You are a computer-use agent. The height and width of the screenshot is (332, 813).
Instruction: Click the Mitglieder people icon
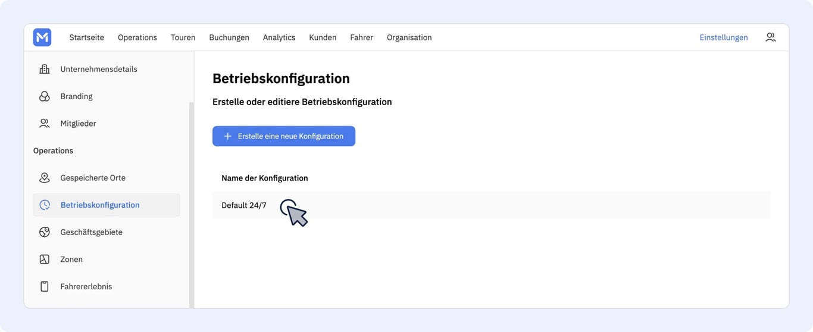[45, 124]
